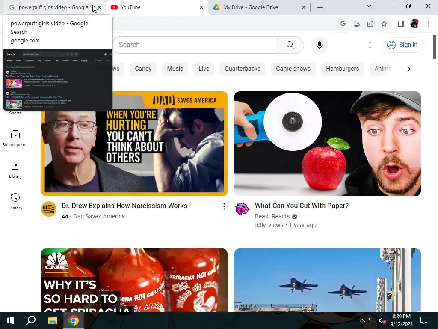Open a new browser tab with plus button

pos(320,7)
